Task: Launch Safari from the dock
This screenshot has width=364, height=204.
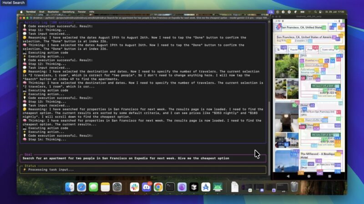Action: tap(81, 187)
